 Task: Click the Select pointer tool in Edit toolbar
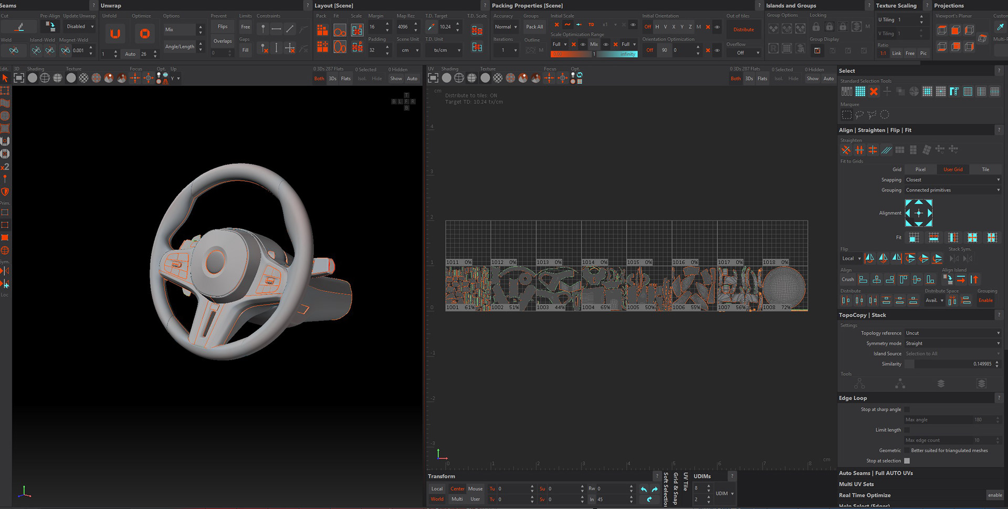point(5,78)
